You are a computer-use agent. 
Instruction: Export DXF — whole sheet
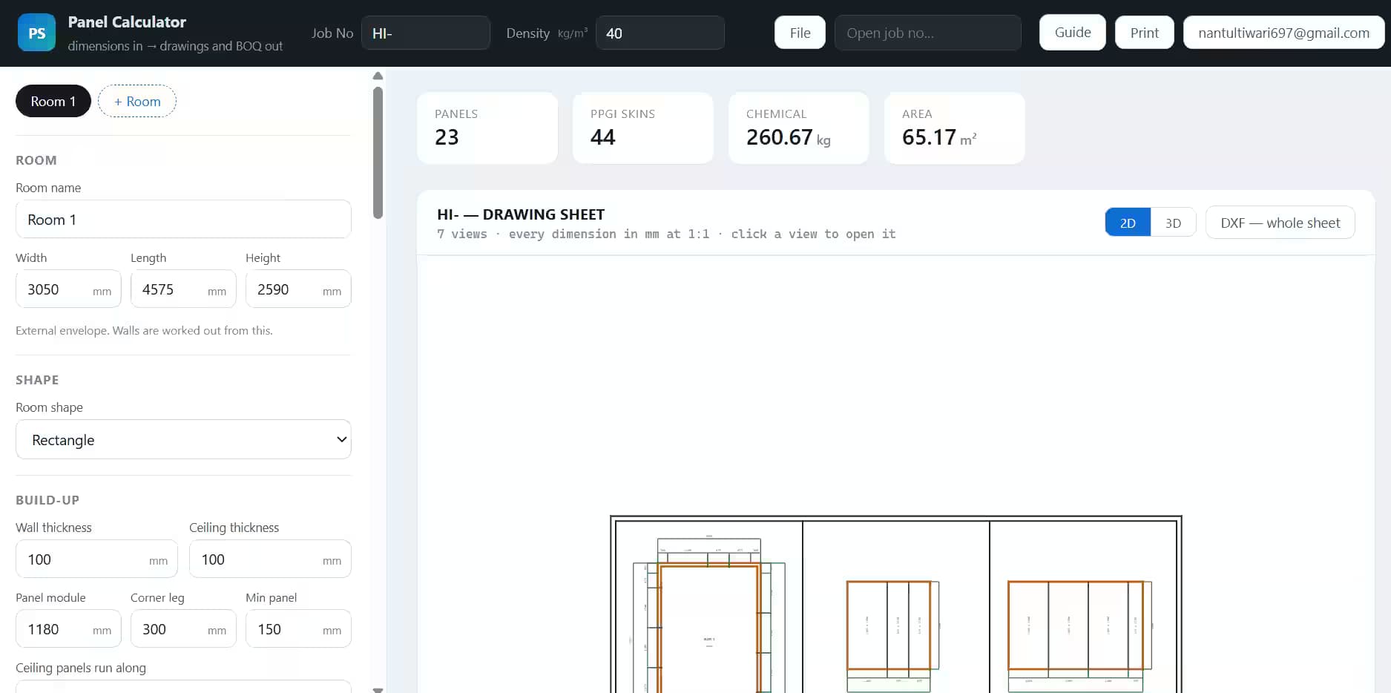[x=1280, y=223]
